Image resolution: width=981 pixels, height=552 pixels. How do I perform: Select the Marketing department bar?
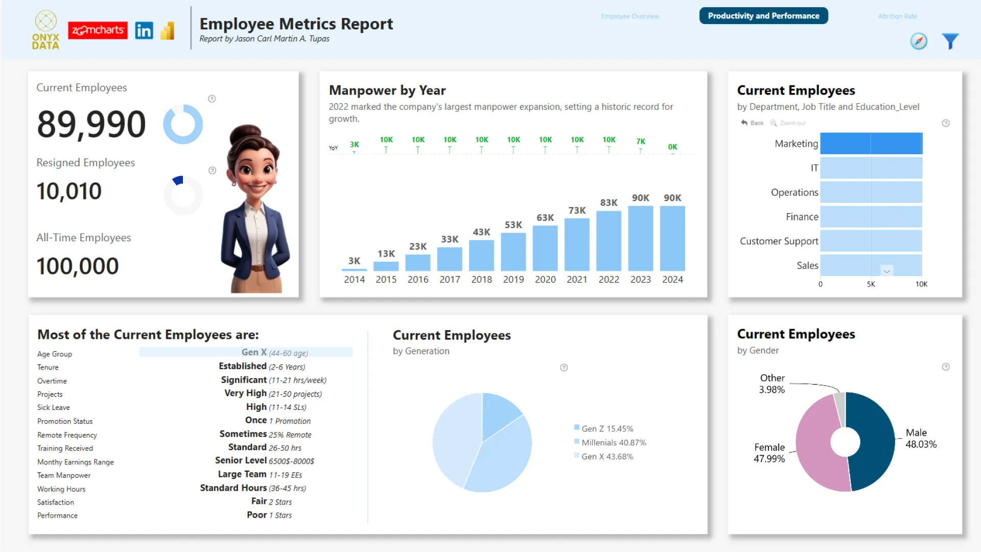click(x=871, y=144)
